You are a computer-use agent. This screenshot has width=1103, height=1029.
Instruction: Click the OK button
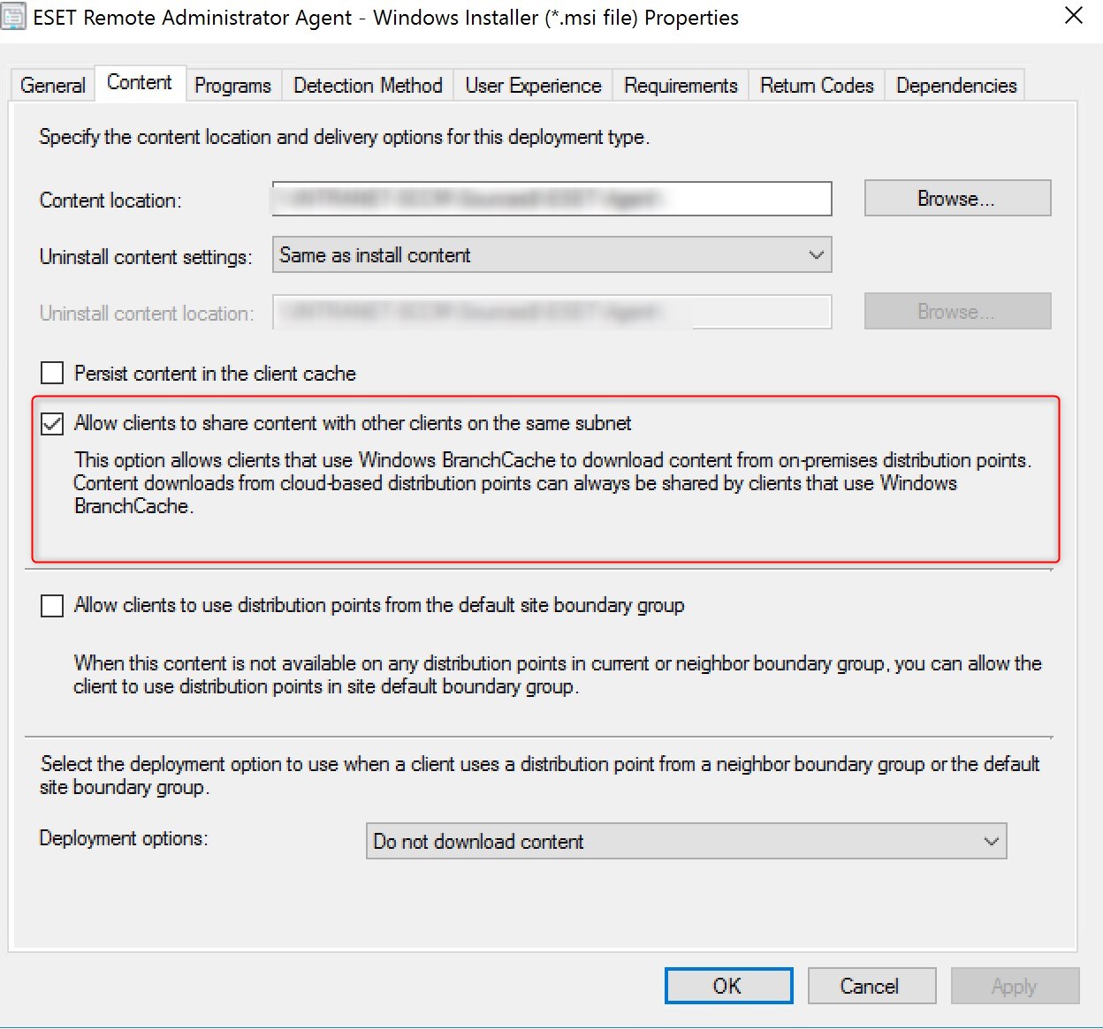[x=728, y=986]
